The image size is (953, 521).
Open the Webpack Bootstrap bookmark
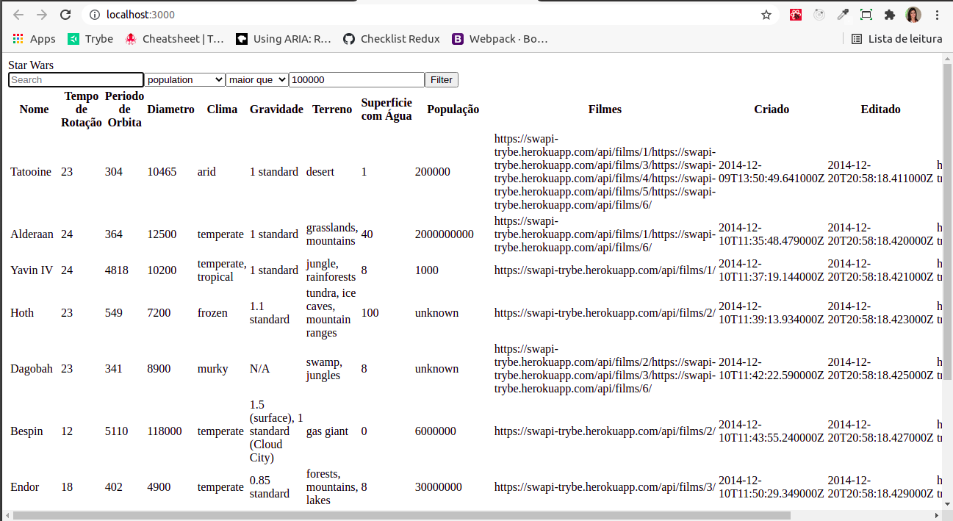tap(500, 39)
